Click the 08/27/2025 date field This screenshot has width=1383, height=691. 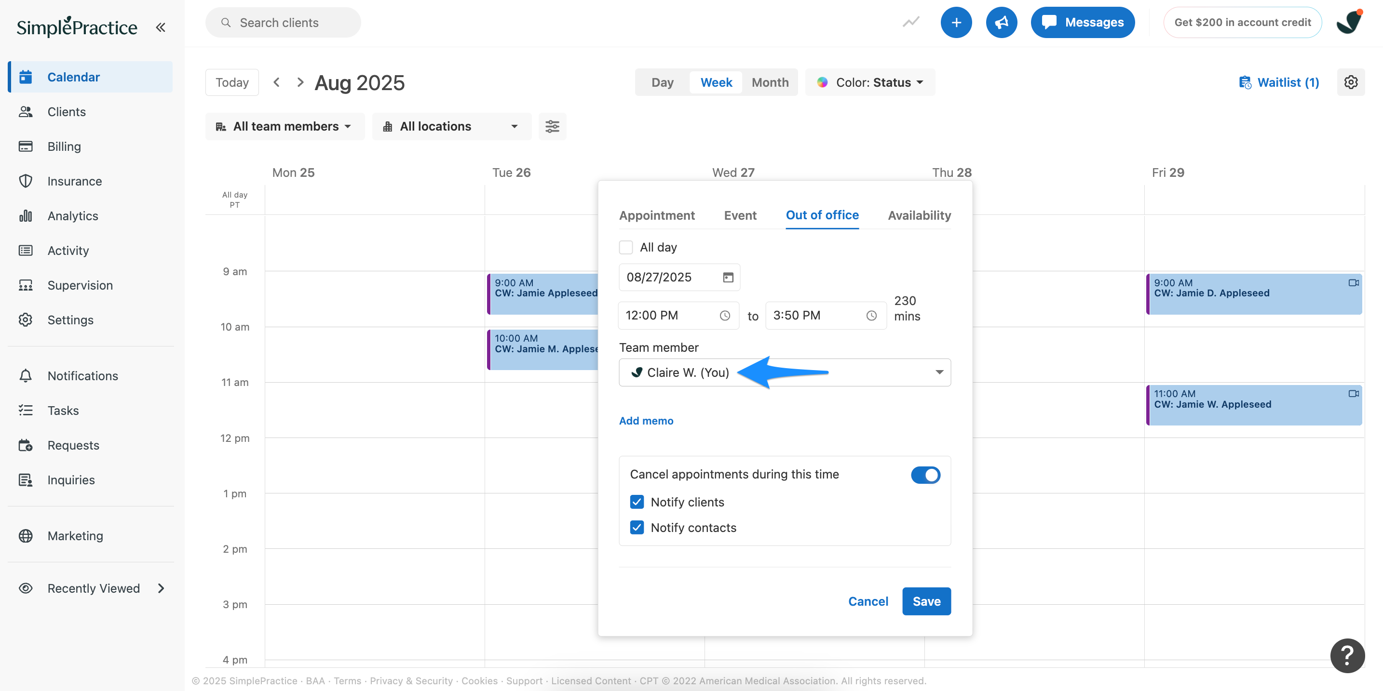[679, 278]
